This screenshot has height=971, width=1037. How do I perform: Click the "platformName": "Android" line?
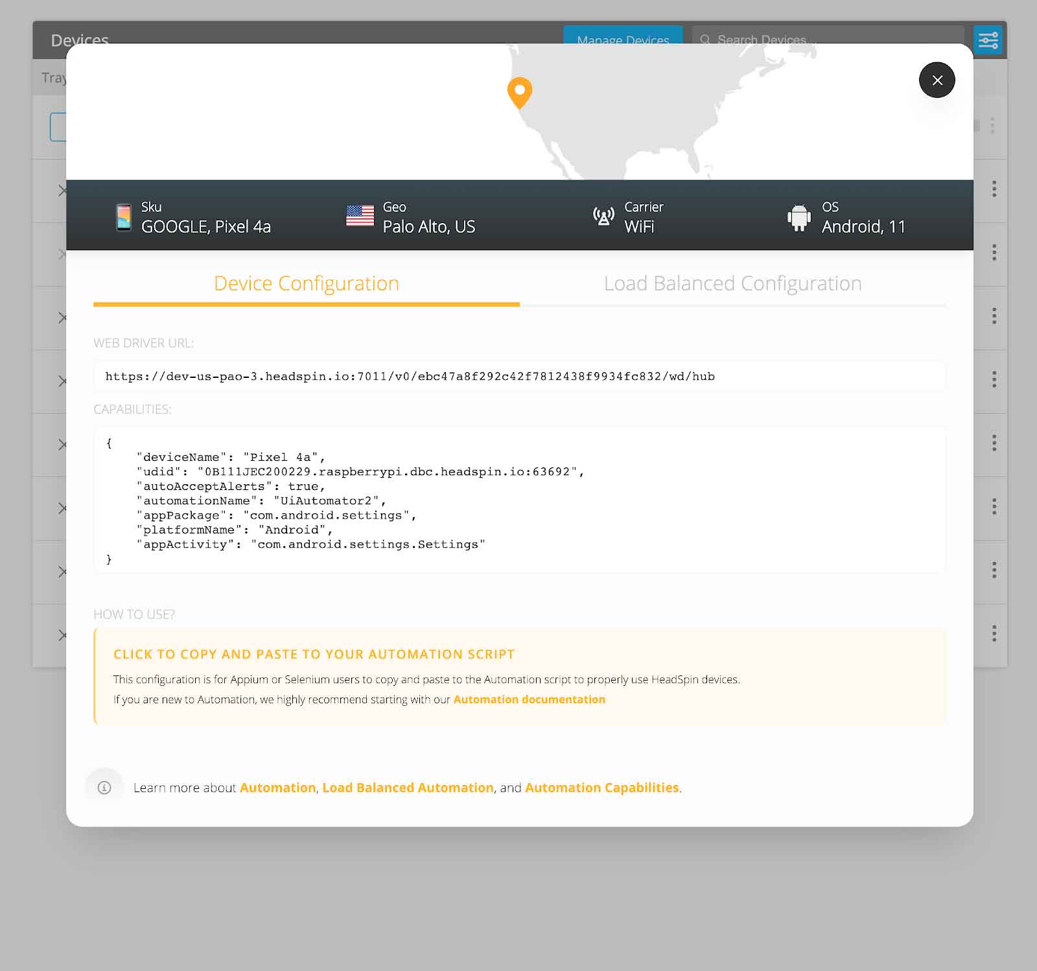(x=235, y=530)
